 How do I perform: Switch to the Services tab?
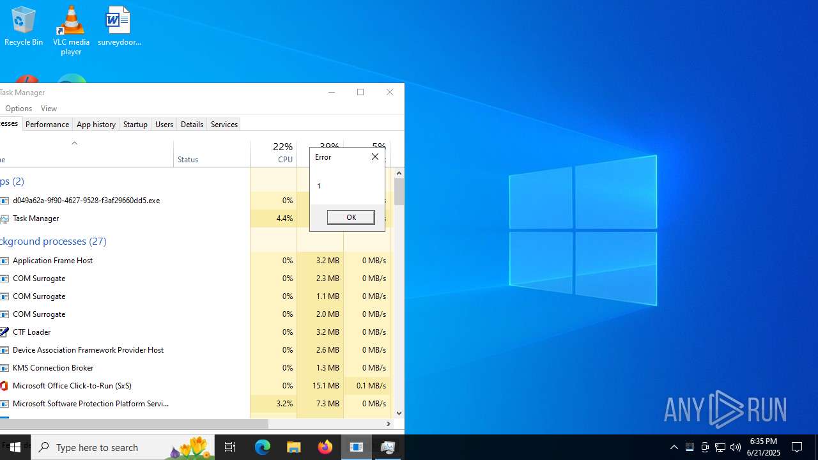pyautogui.click(x=224, y=125)
